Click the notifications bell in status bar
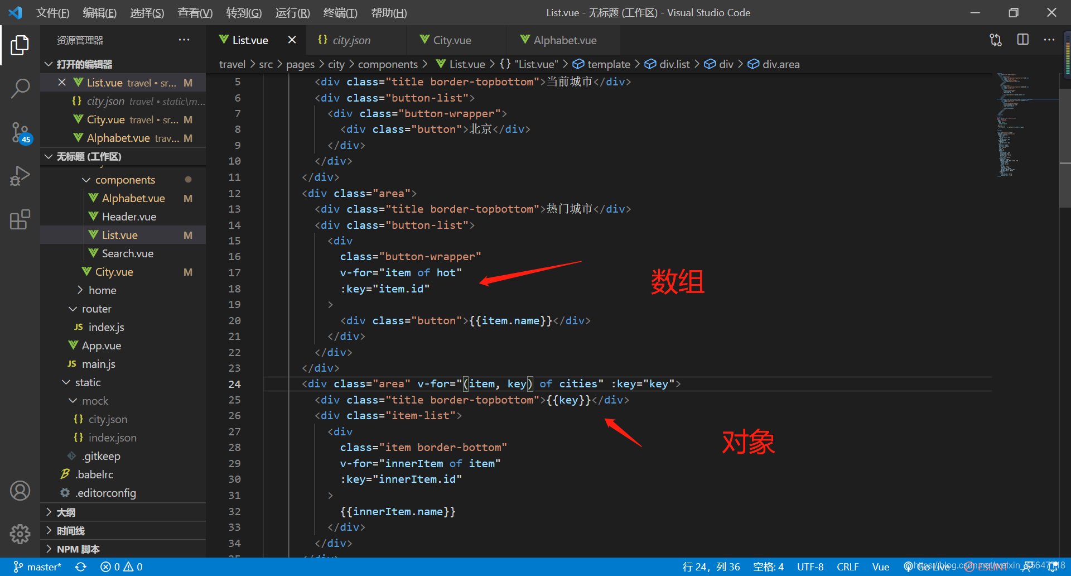Viewport: 1071px width, 576px height. pos(1053,567)
